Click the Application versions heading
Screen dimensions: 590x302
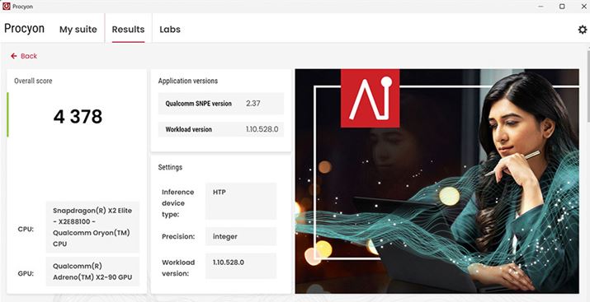pos(188,81)
